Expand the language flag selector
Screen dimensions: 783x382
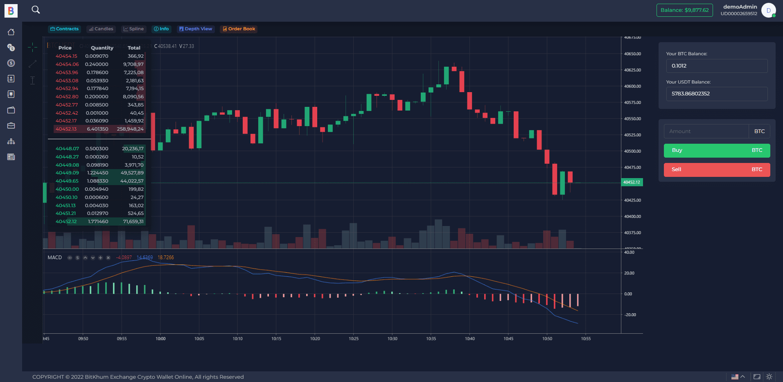tap(738, 377)
